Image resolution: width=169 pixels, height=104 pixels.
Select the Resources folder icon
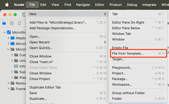coord(13,83)
